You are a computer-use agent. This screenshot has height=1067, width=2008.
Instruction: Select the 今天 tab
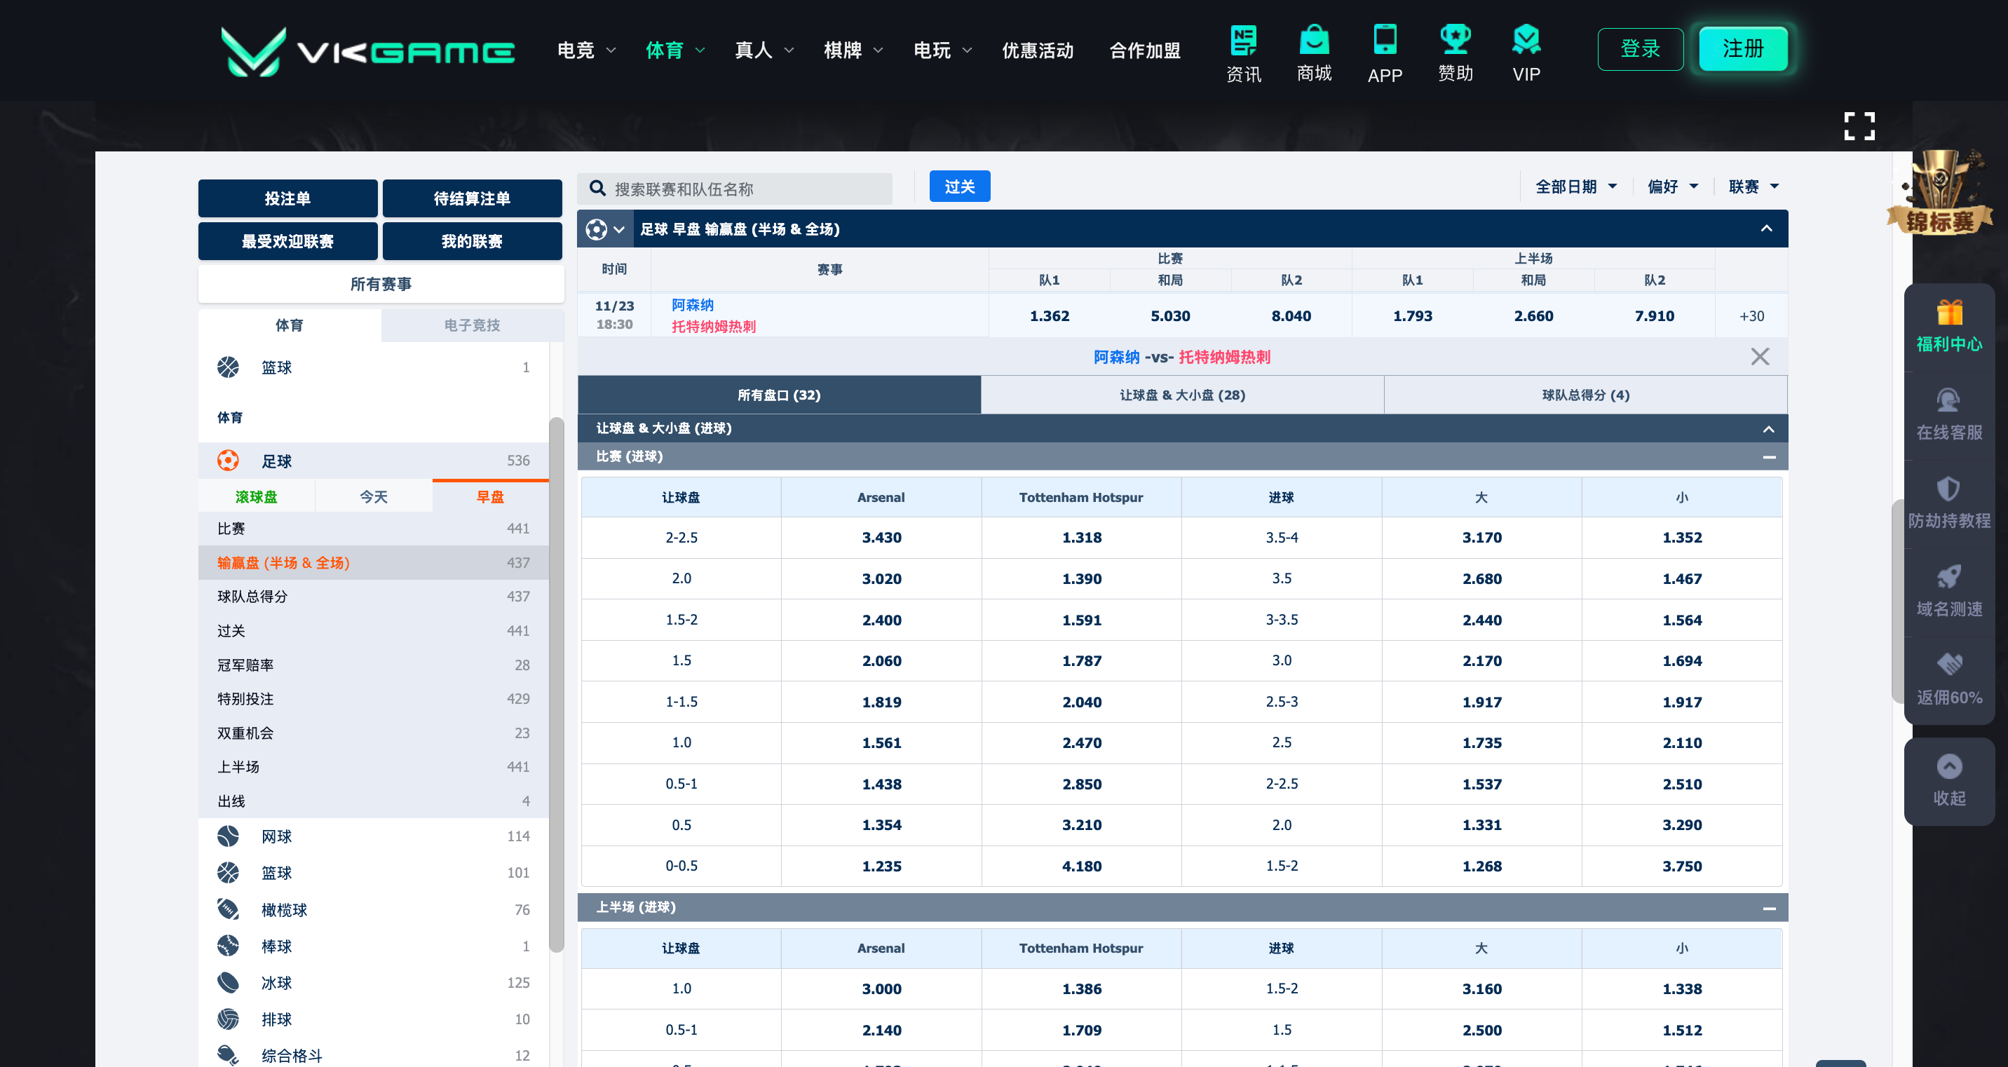pos(374,496)
